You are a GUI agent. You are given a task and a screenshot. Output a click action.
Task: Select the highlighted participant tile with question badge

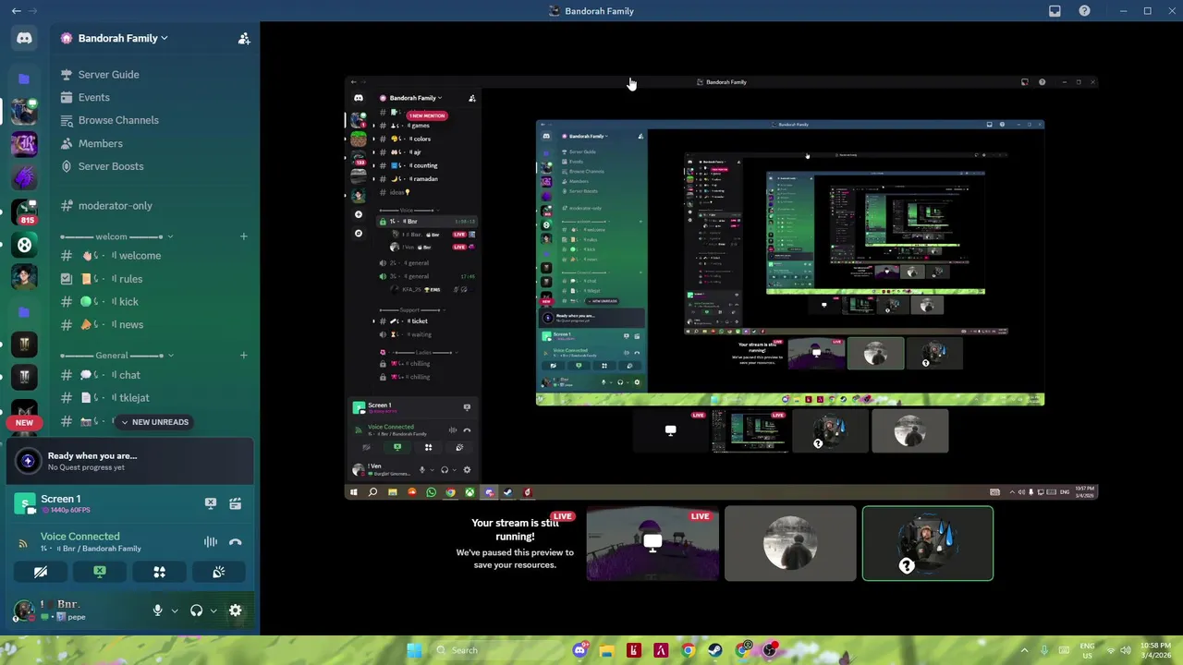coord(928,543)
